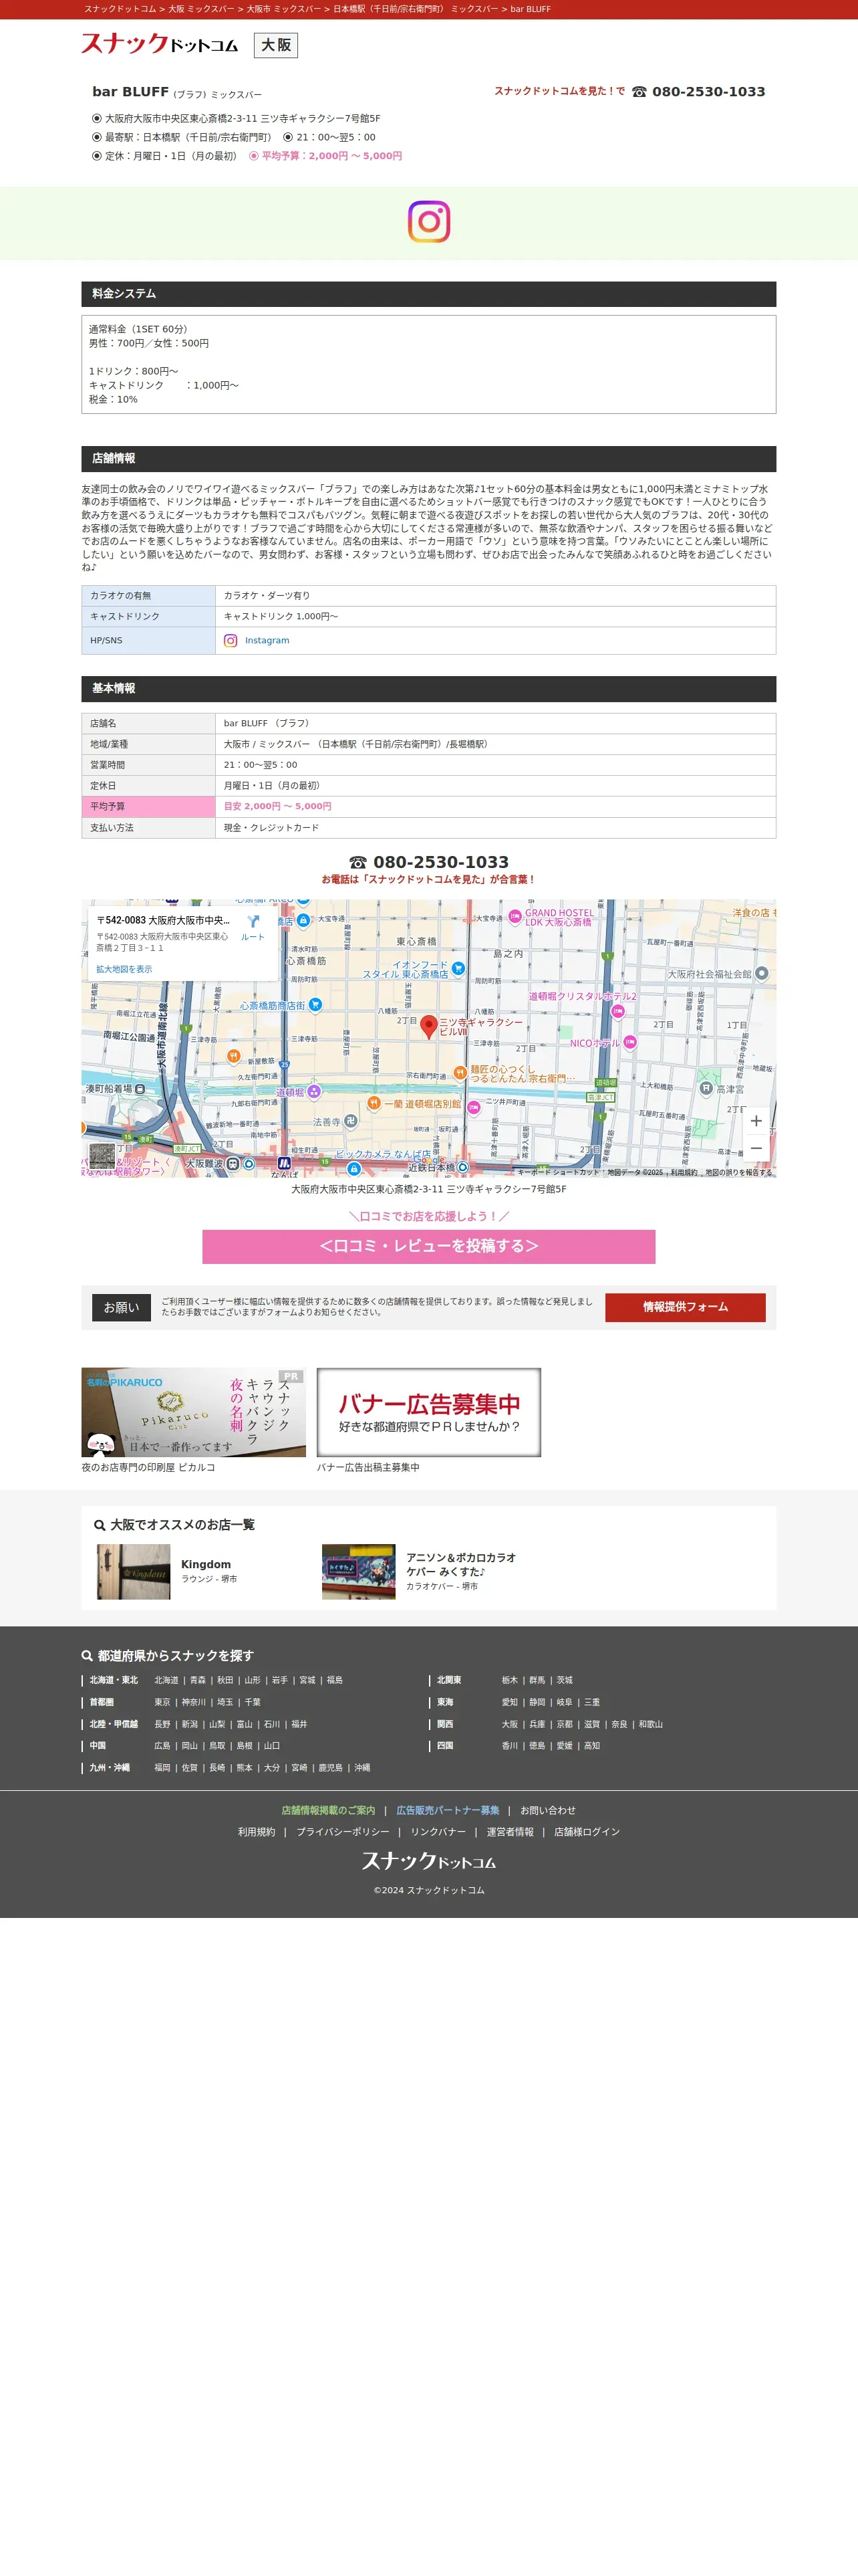Select 福岡 in prefecture footer list
Screen dimensions: 858x2576
[162, 1768]
